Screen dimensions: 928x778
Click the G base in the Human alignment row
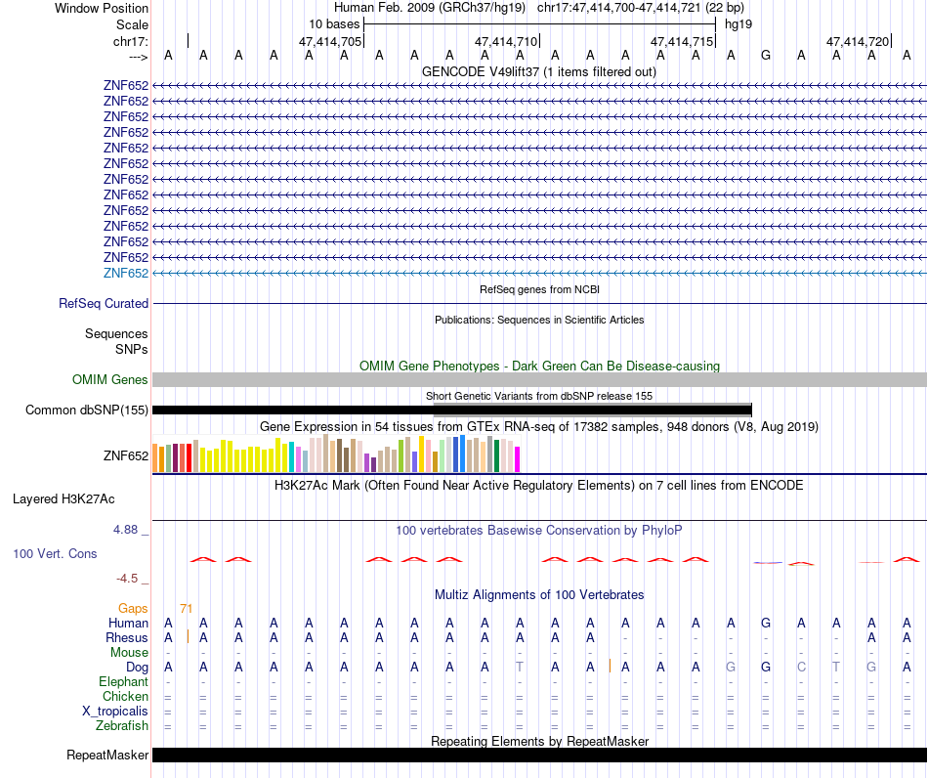point(766,623)
